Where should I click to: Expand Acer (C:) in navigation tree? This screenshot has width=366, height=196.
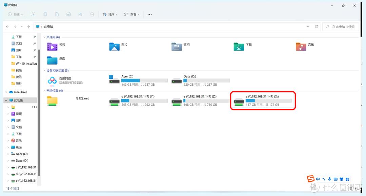pyautogui.click(x=8, y=154)
